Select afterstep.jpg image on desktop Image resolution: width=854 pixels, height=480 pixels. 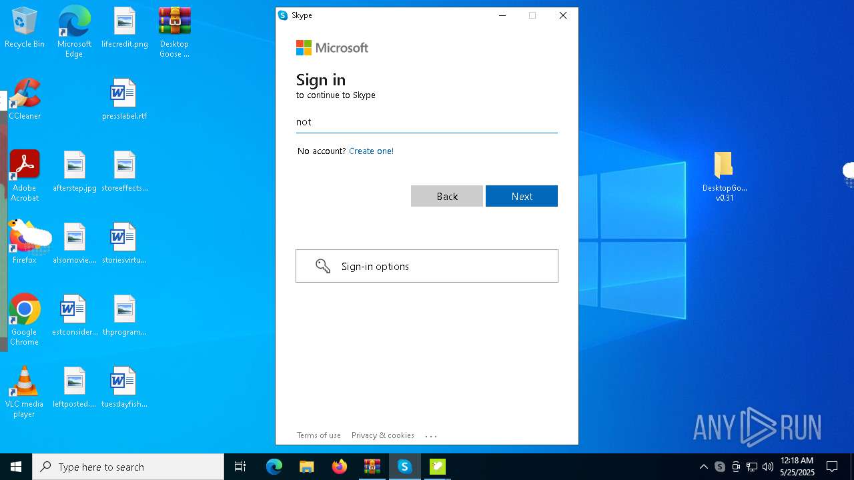[75, 172]
